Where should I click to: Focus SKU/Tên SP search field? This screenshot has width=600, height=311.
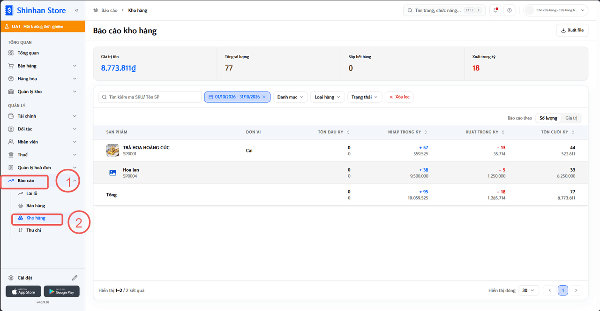150,97
